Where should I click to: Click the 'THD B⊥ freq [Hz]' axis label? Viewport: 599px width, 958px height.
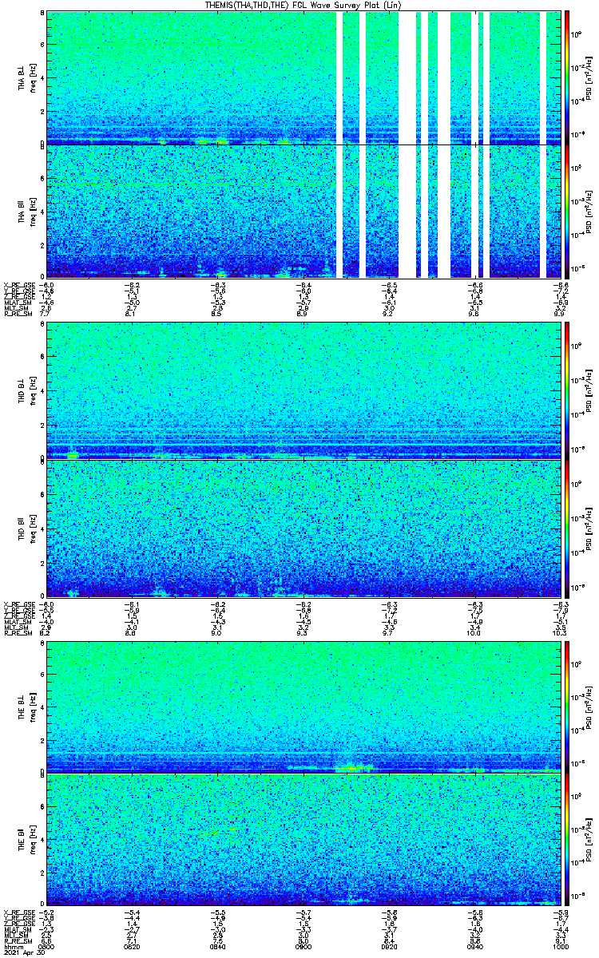coord(26,390)
